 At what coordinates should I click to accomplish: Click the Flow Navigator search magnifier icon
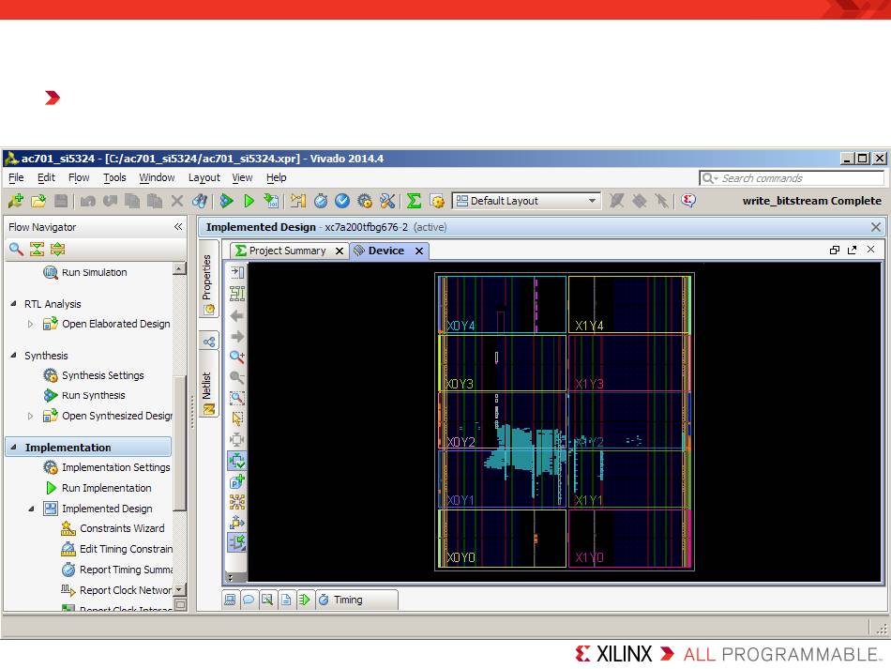coord(16,249)
